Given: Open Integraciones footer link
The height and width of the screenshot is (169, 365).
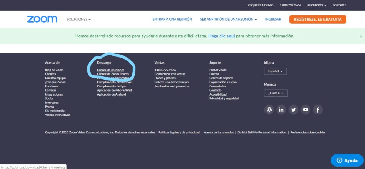Looking at the screenshot, I should (54, 94).
